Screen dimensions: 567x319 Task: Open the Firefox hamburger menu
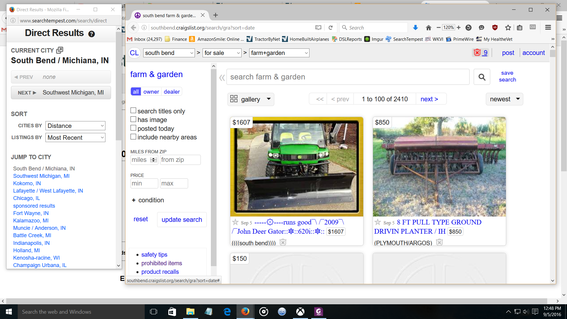coord(548,27)
